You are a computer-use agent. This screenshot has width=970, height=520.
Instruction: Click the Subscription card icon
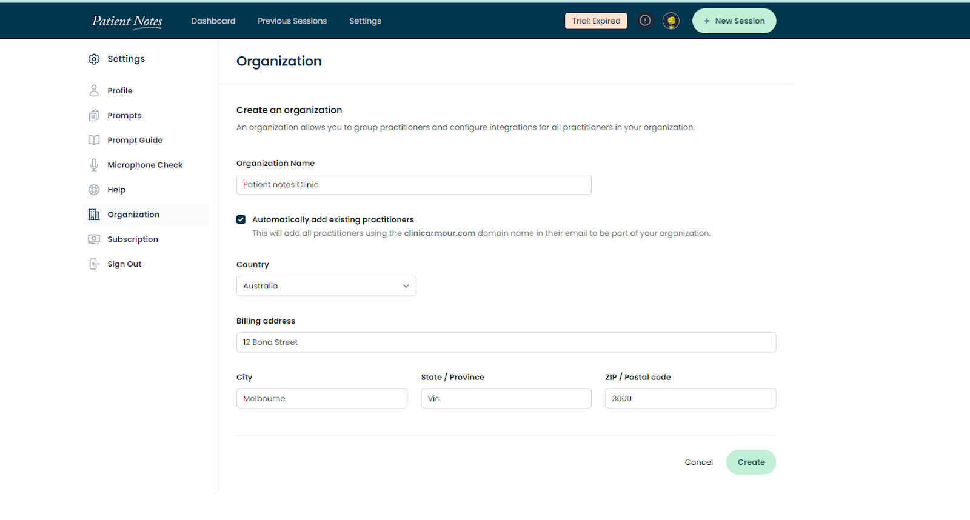(94, 239)
